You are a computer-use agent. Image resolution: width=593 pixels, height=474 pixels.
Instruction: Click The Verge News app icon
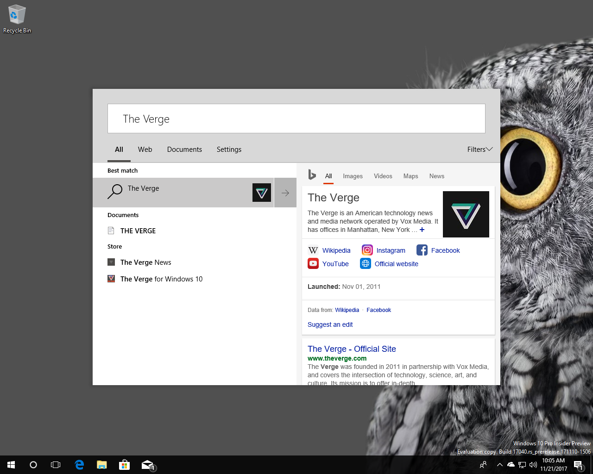[111, 262]
